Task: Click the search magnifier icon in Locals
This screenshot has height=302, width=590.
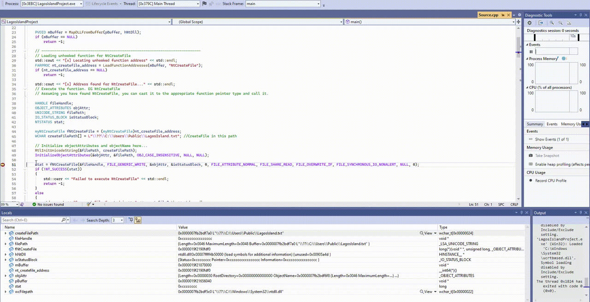Action: [x=64, y=220]
